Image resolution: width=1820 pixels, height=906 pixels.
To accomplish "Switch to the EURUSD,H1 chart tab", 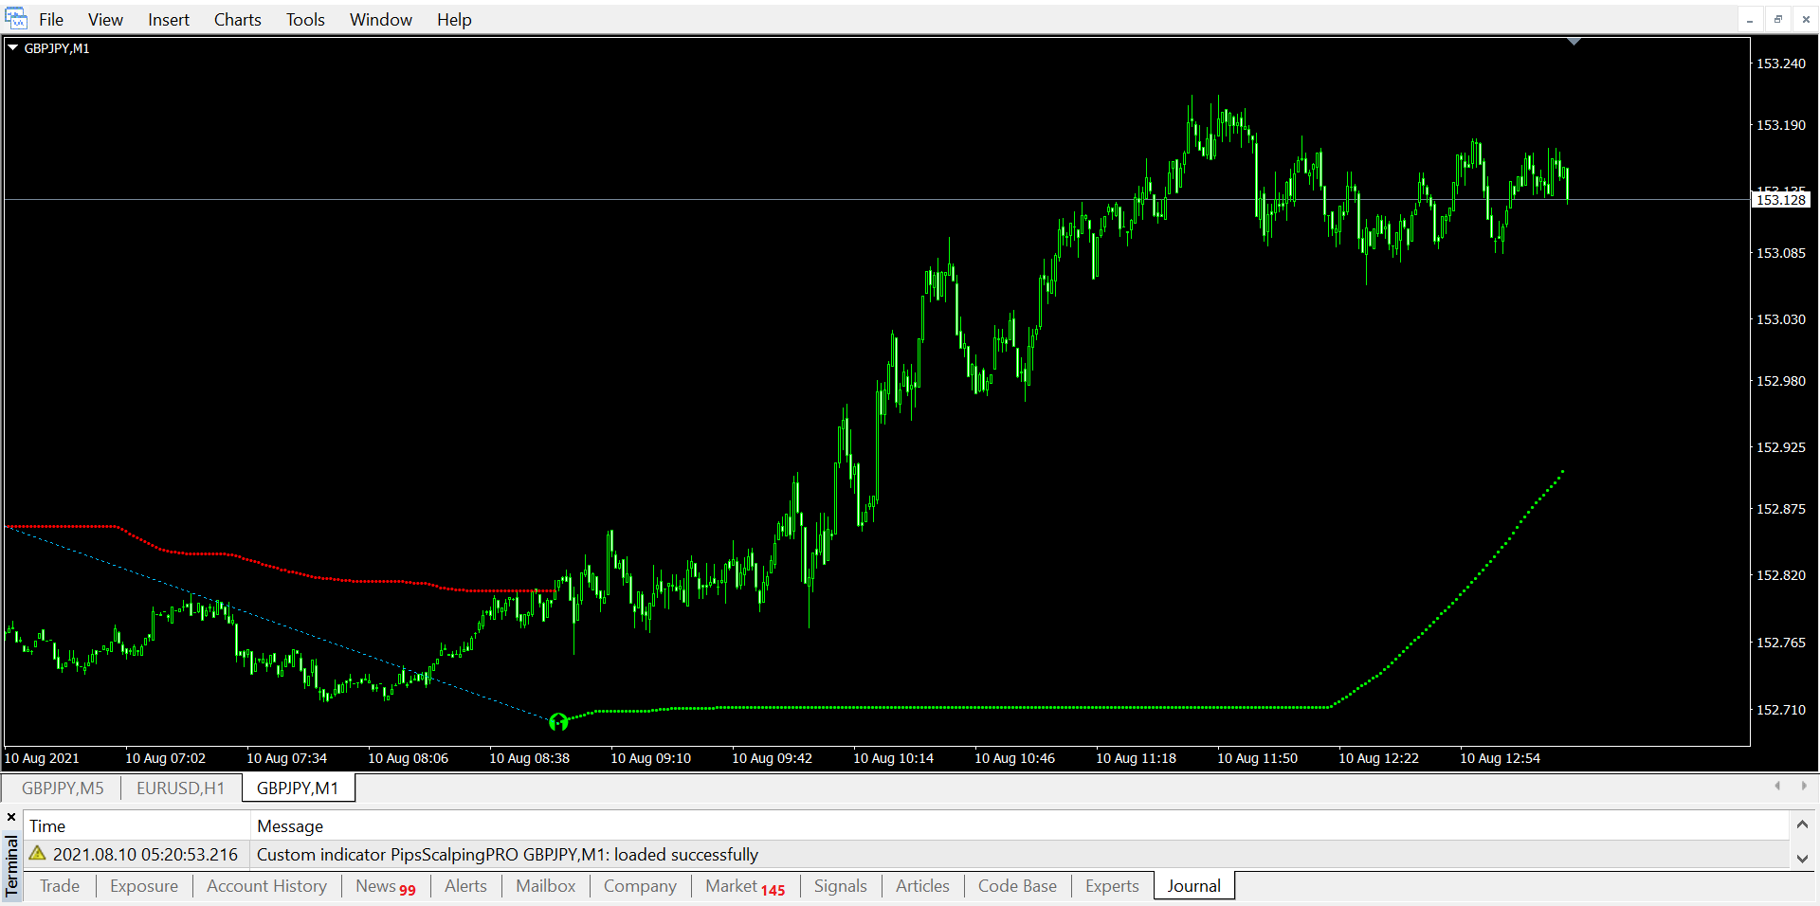I will click(180, 788).
